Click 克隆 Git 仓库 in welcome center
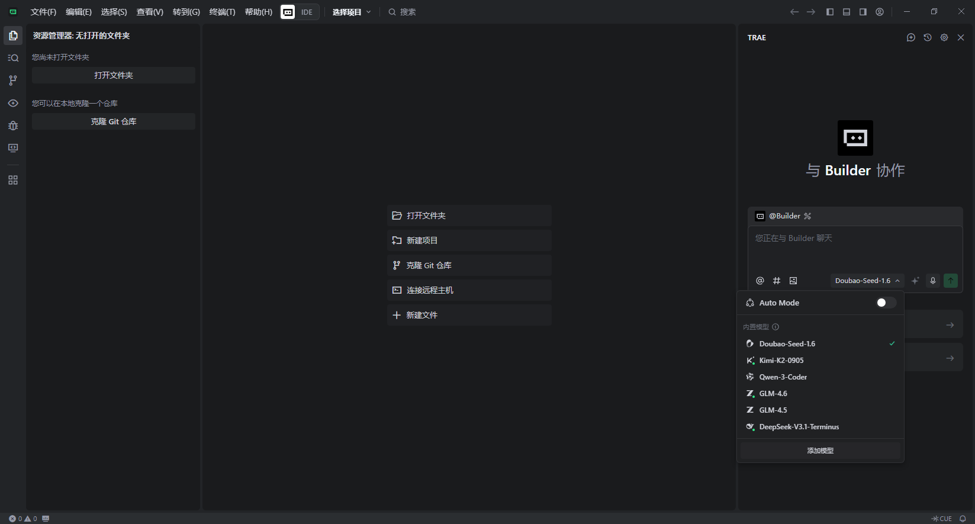The height and width of the screenshot is (524, 975). pos(469,265)
